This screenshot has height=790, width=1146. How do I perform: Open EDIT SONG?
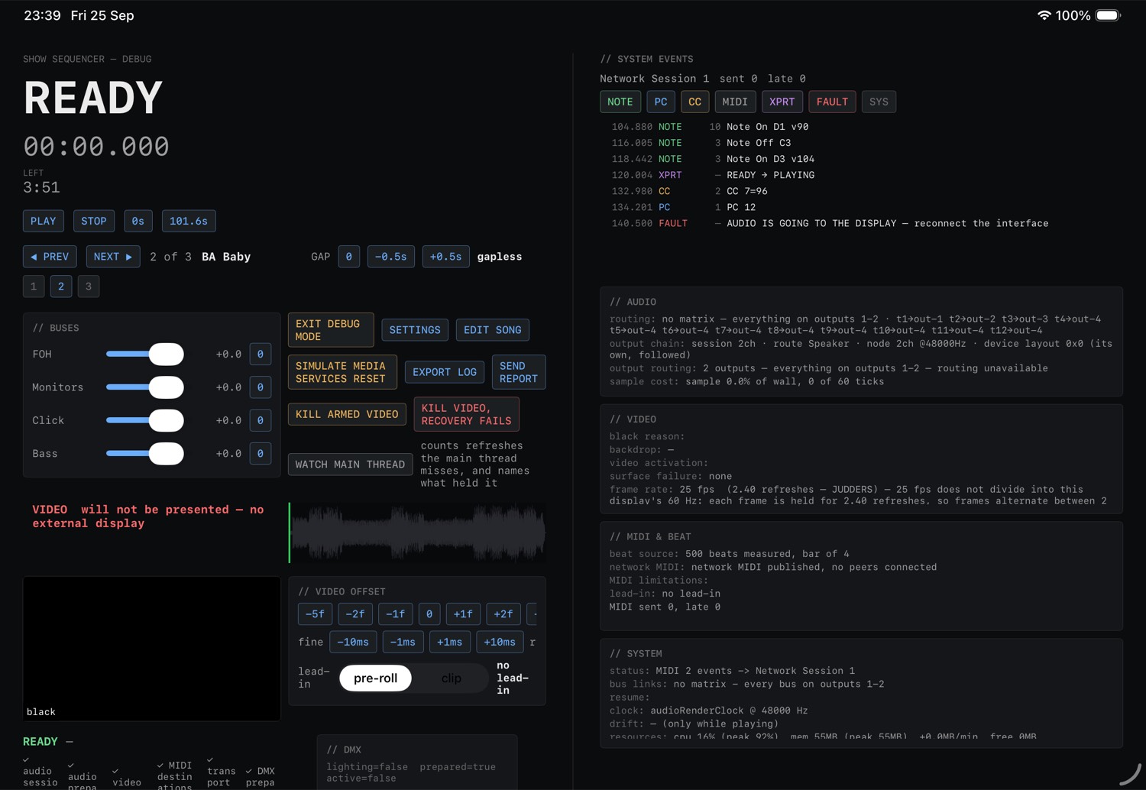tap(493, 330)
